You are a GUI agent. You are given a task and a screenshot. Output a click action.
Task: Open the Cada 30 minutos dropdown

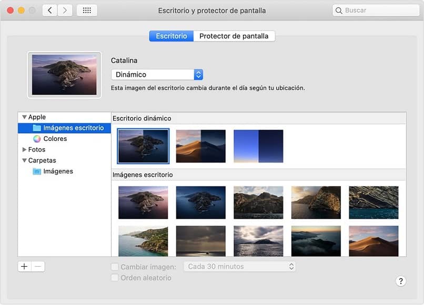(x=239, y=267)
